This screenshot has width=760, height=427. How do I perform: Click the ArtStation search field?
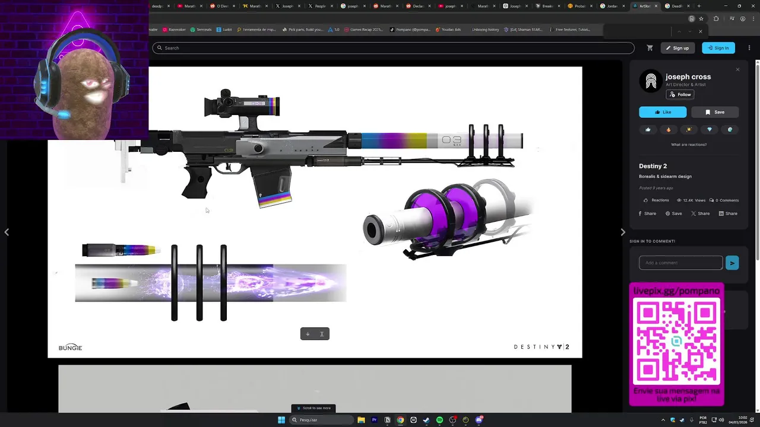[x=393, y=48]
